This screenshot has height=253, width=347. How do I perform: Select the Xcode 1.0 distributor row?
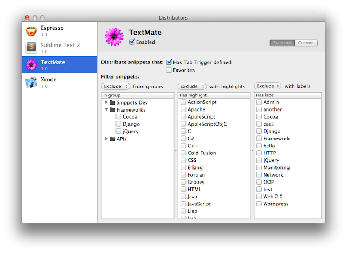click(x=59, y=82)
